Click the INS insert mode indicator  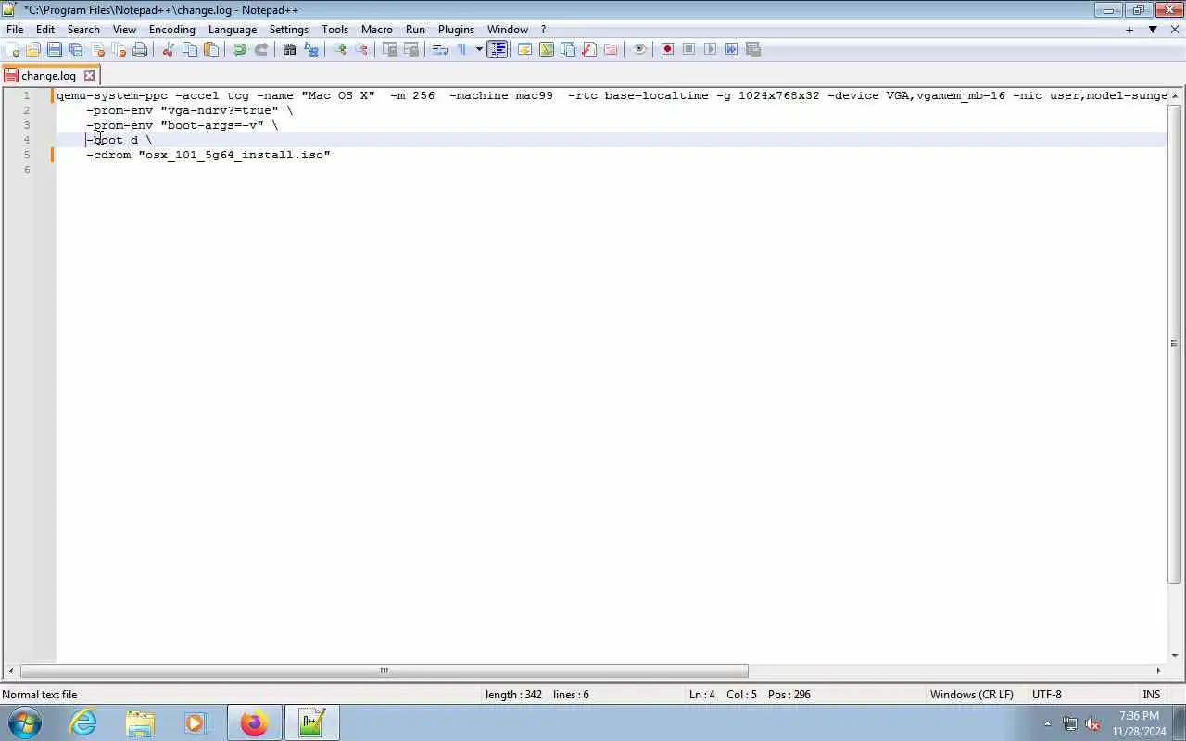coord(1152,695)
